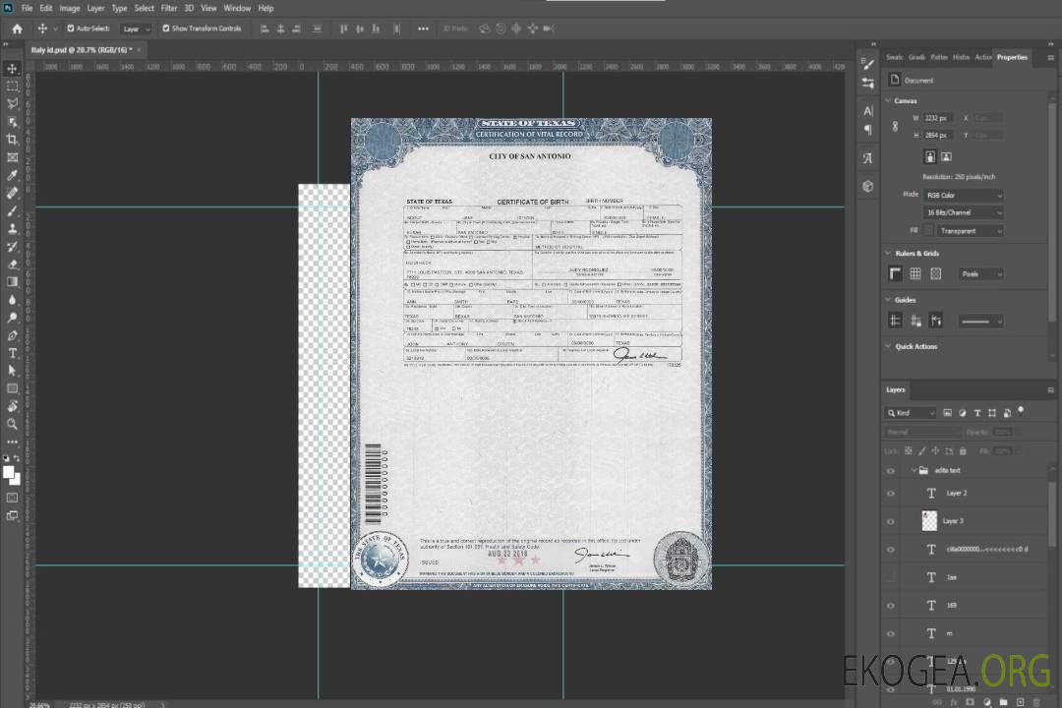Collapse the Canvas section
Image resolution: width=1062 pixels, height=708 pixels.
click(888, 100)
